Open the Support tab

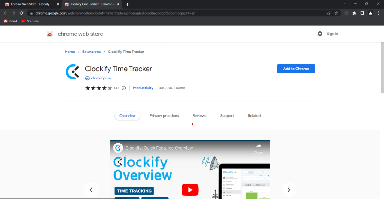coord(227,116)
